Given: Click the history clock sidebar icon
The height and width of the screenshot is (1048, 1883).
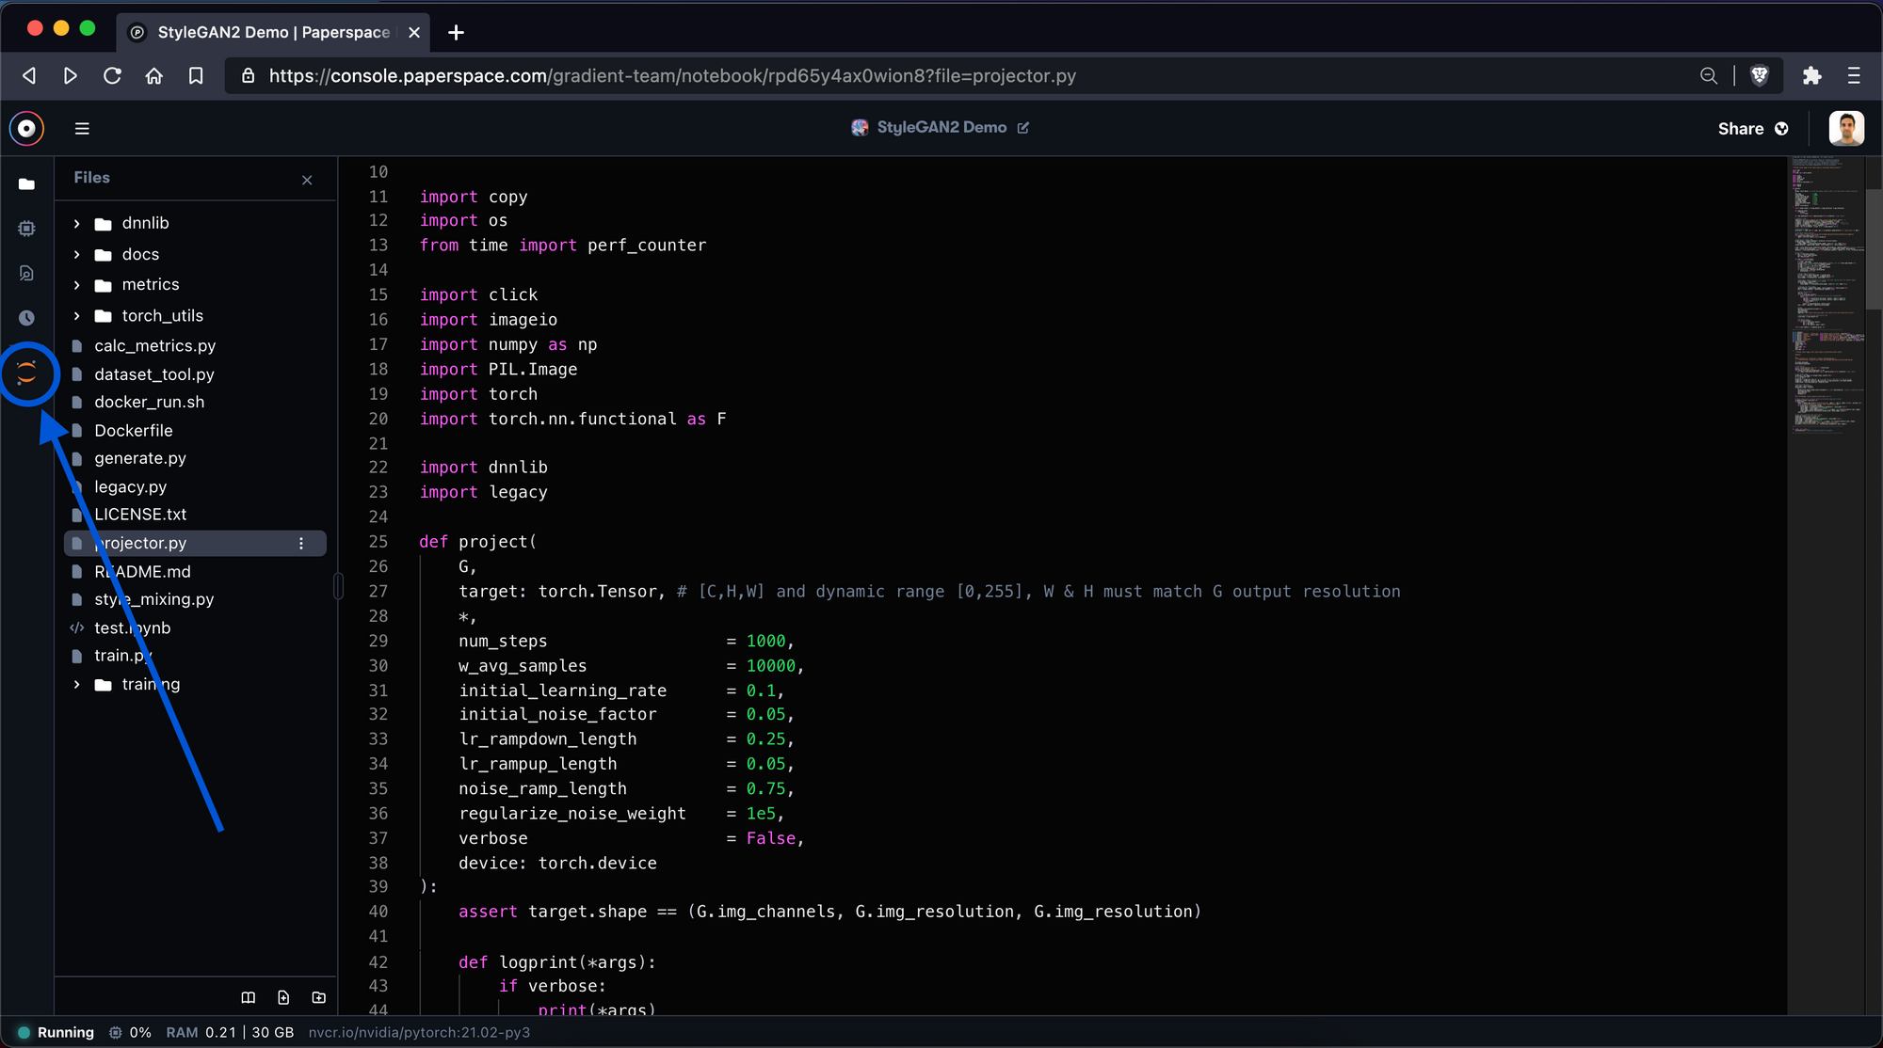Looking at the screenshot, I should click(x=26, y=318).
